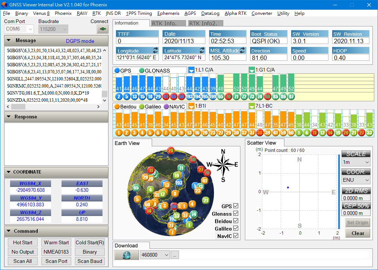The width and height of the screenshot is (378, 270).
Task: Click the GNSS Viewer app icon in title bar
Action: point(4,4)
